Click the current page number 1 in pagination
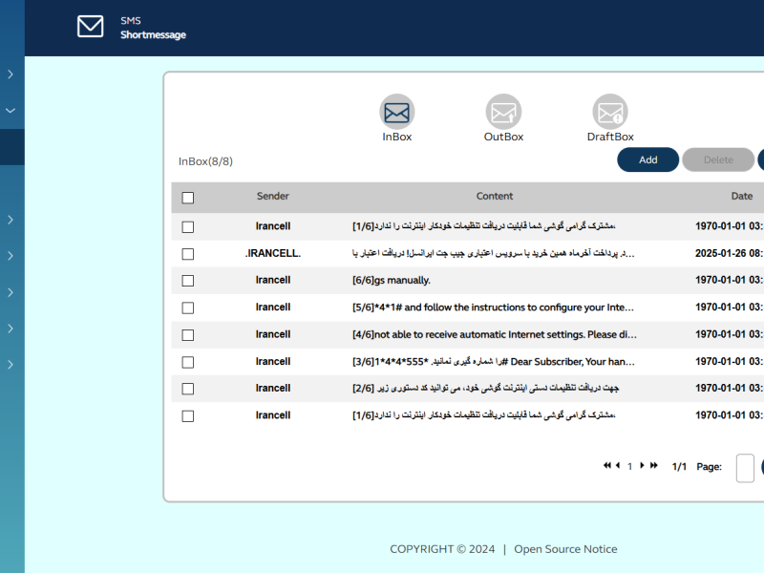 (x=629, y=467)
